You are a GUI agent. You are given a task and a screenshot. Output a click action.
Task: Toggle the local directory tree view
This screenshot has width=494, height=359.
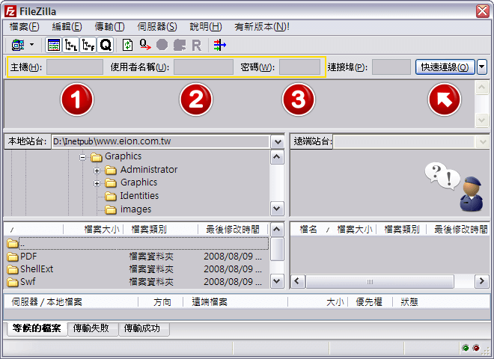[x=71, y=45]
